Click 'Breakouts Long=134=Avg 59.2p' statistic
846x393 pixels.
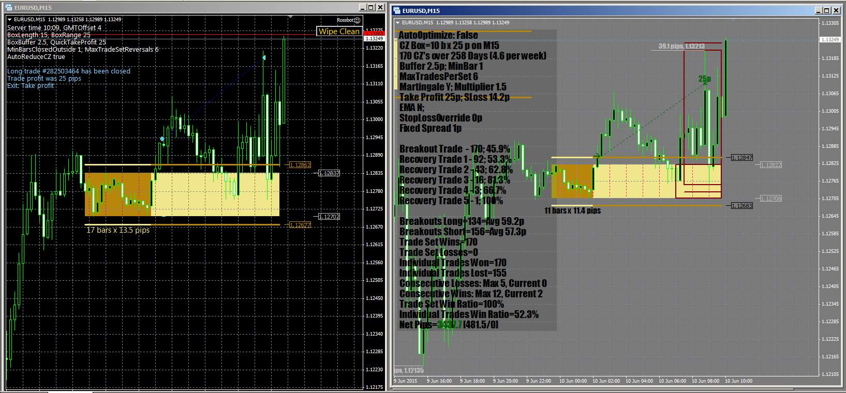[x=462, y=221]
